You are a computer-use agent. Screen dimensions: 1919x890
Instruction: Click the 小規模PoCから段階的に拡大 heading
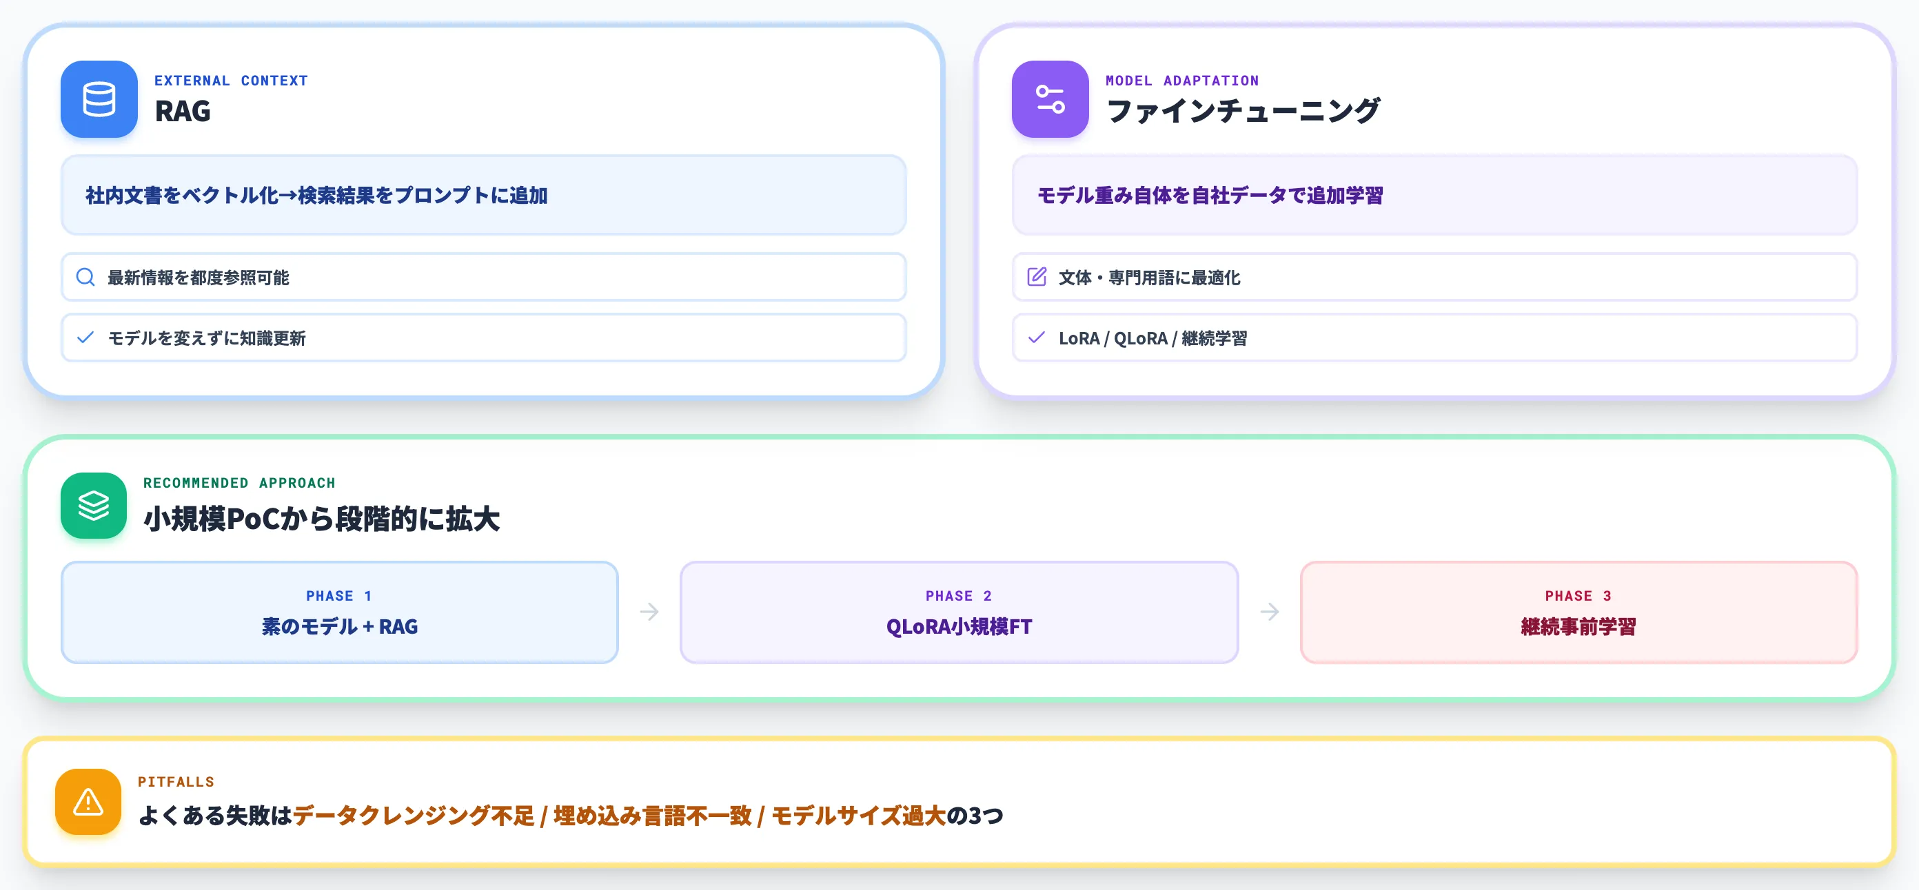(x=321, y=518)
